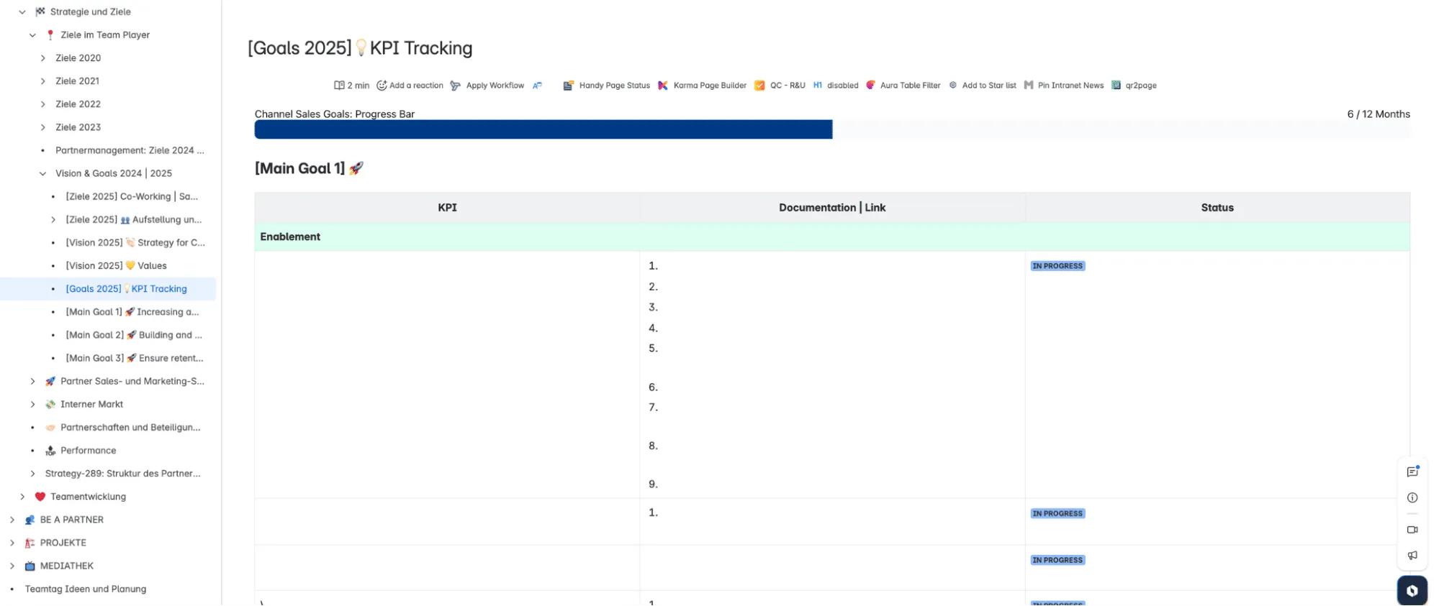Click the first IN PROGRESS status badge
Screen dimensions: 1439x606
point(1057,266)
